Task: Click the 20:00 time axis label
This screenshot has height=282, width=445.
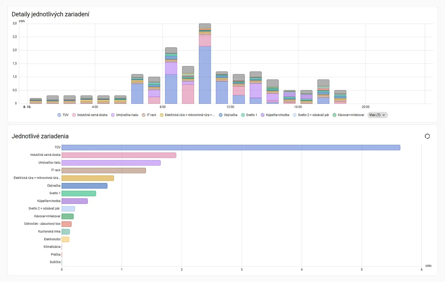Action: pos(365,107)
